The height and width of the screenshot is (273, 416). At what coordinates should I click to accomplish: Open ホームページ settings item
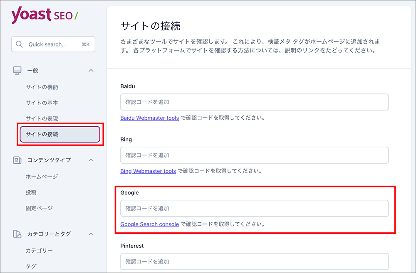(42, 177)
